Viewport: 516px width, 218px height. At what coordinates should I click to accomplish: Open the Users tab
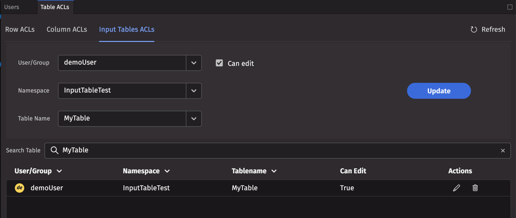coord(12,7)
